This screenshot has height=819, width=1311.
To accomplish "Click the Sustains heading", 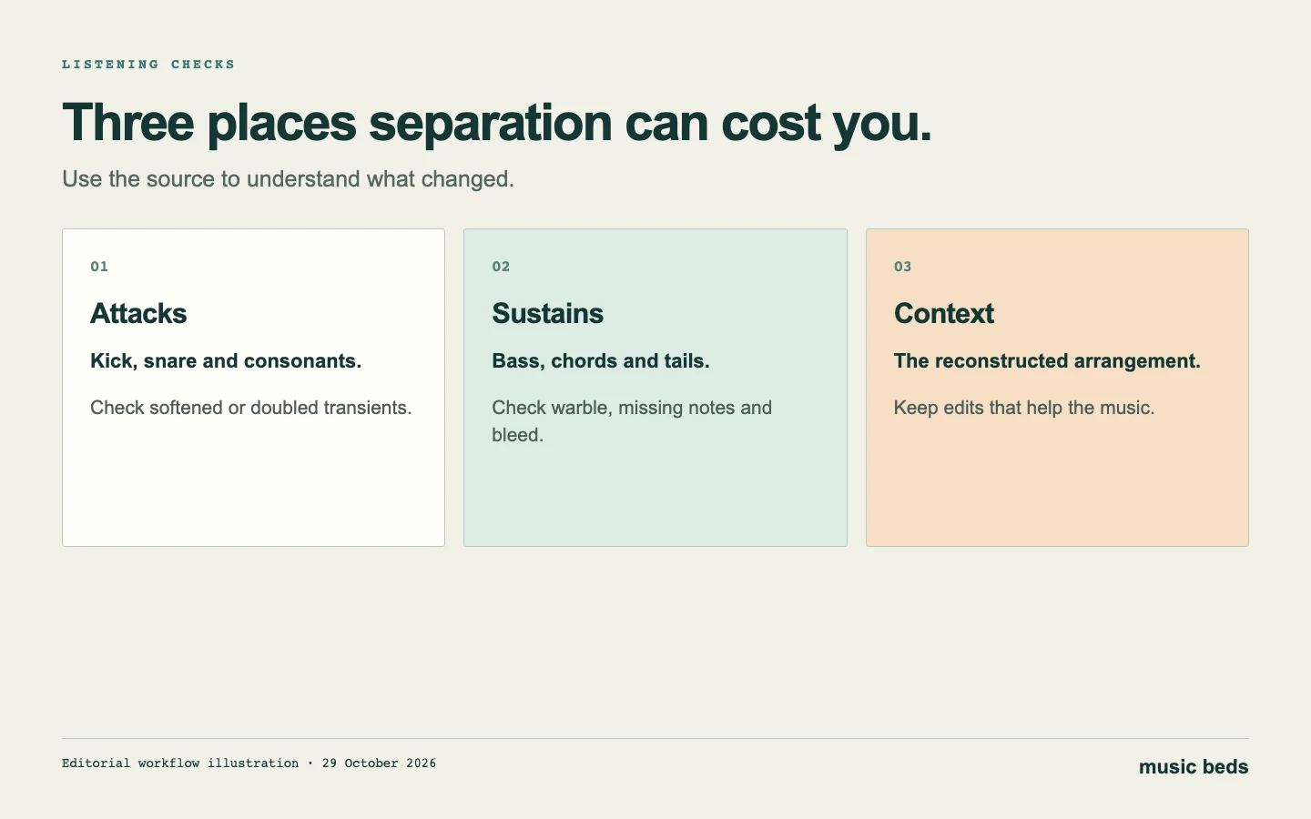I will click(x=548, y=314).
